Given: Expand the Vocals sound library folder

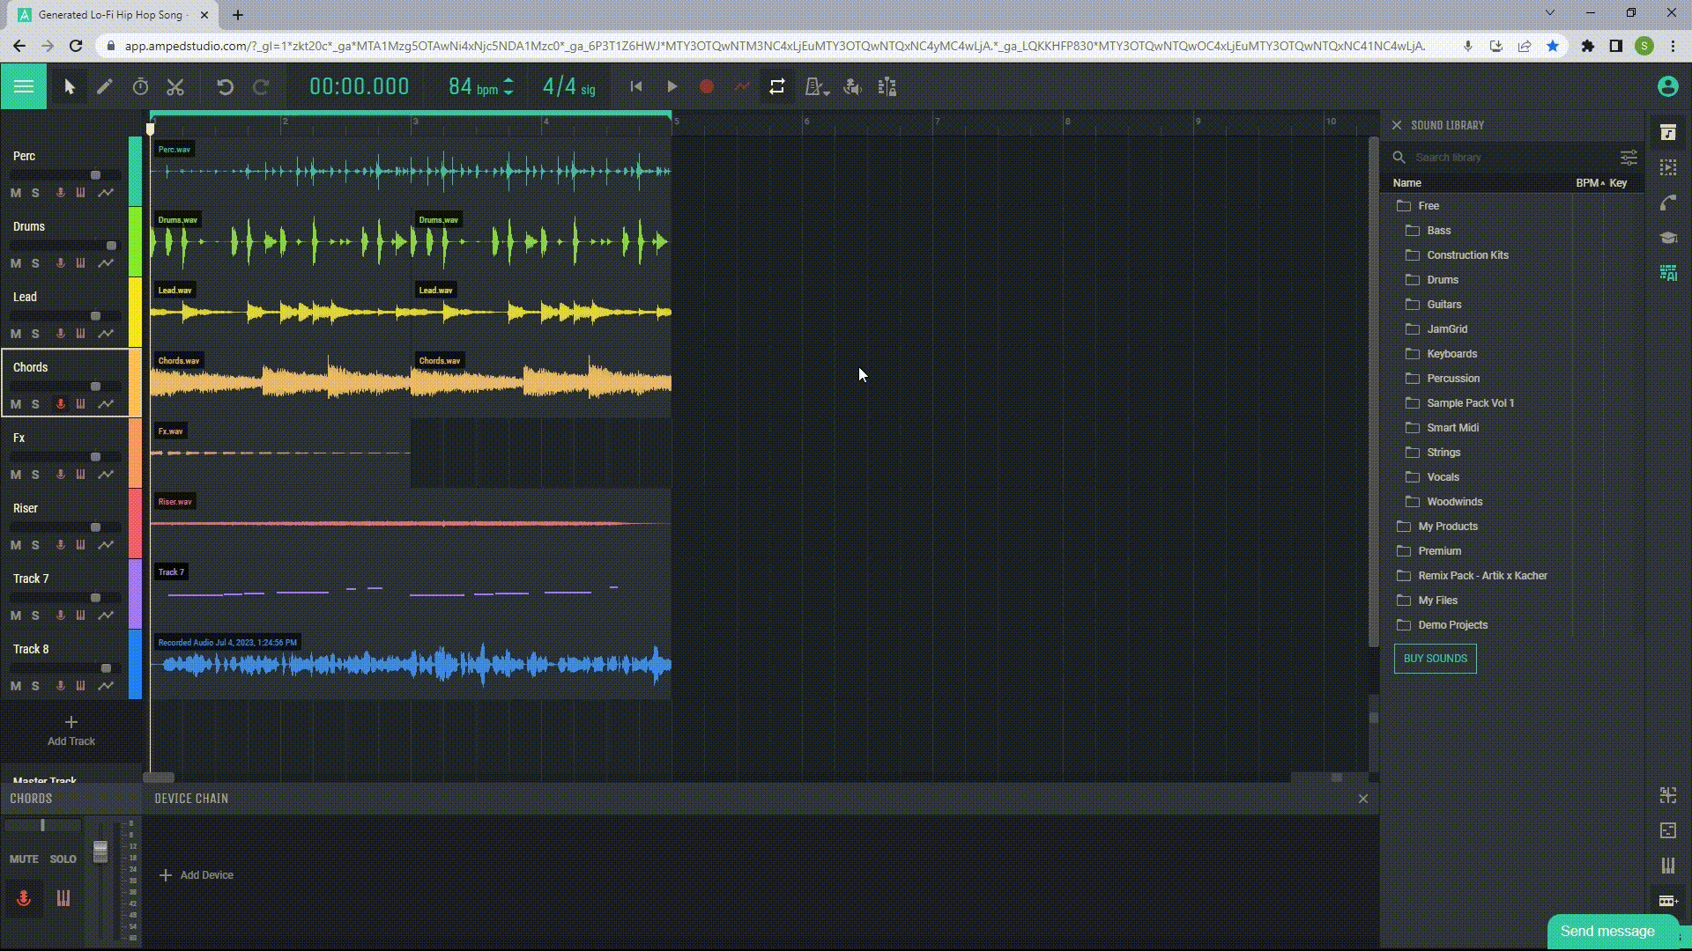Looking at the screenshot, I should coord(1442,476).
